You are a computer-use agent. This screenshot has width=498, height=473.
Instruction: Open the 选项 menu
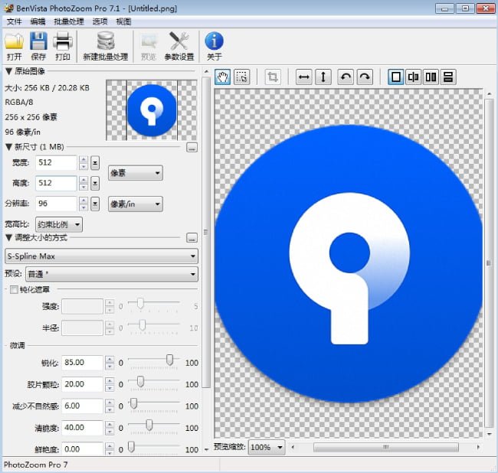point(100,21)
